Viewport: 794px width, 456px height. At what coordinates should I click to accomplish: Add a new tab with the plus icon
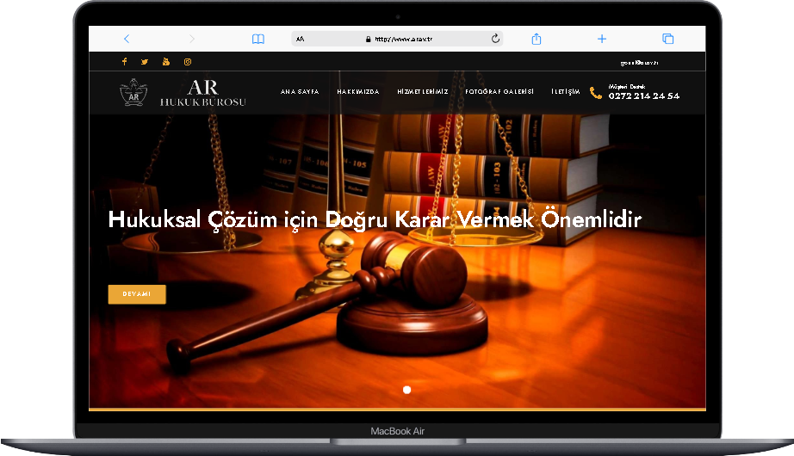[x=602, y=39]
